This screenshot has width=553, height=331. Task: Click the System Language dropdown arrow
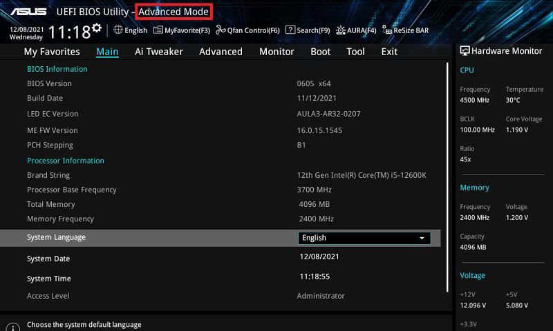422,238
